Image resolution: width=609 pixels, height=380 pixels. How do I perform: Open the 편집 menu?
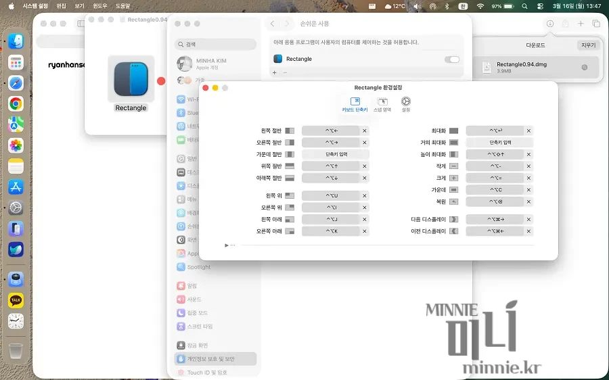tap(62, 6)
